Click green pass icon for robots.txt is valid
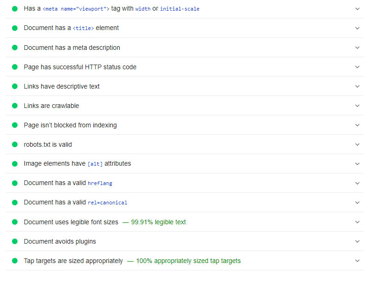374x281 pixels. tap(15, 144)
